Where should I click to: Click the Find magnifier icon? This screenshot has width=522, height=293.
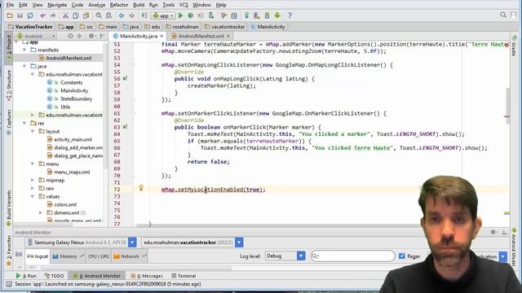(x=99, y=15)
